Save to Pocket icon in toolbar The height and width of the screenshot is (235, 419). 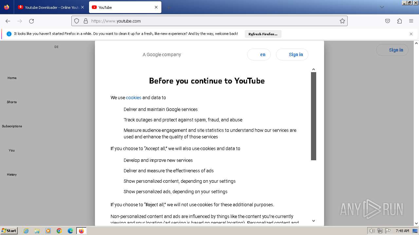[x=388, y=21]
